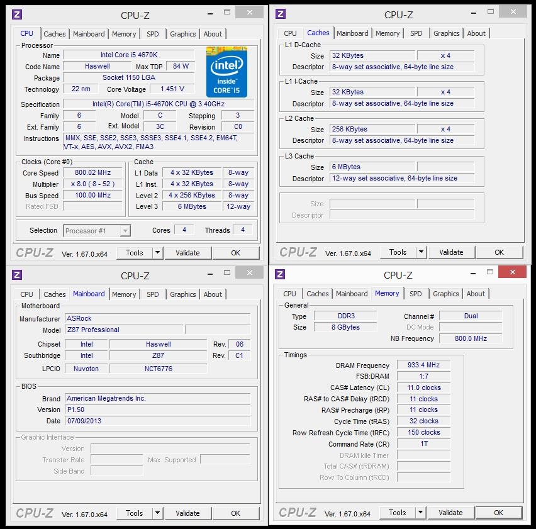536x529 pixels.
Task: Click the Core Voltage value 1.451 V
Action: click(x=172, y=89)
